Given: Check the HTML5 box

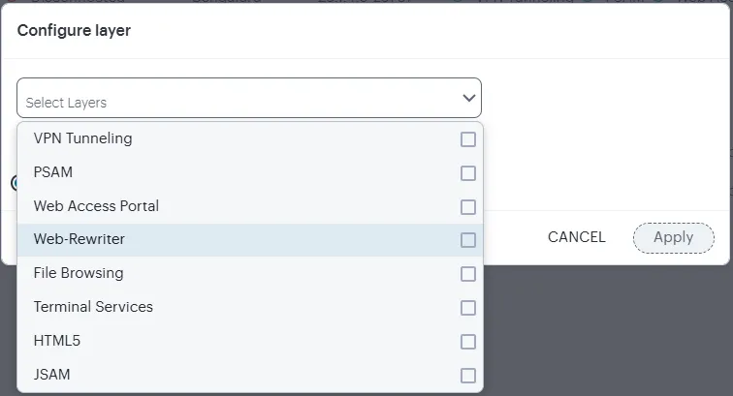Looking at the screenshot, I should (x=468, y=342).
